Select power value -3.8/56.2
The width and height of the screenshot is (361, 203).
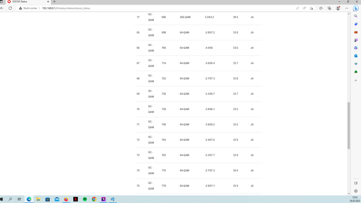[210, 124]
